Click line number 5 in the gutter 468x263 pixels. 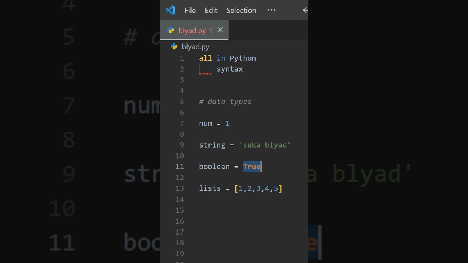182,102
